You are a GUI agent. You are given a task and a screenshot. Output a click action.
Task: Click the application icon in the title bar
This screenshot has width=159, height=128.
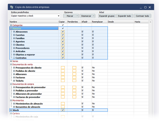click(11, 7)
